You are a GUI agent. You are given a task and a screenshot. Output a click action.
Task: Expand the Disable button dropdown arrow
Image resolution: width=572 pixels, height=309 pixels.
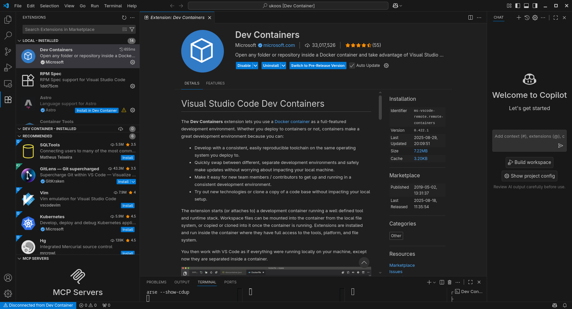pyautogui.click(x=255, y=66)
